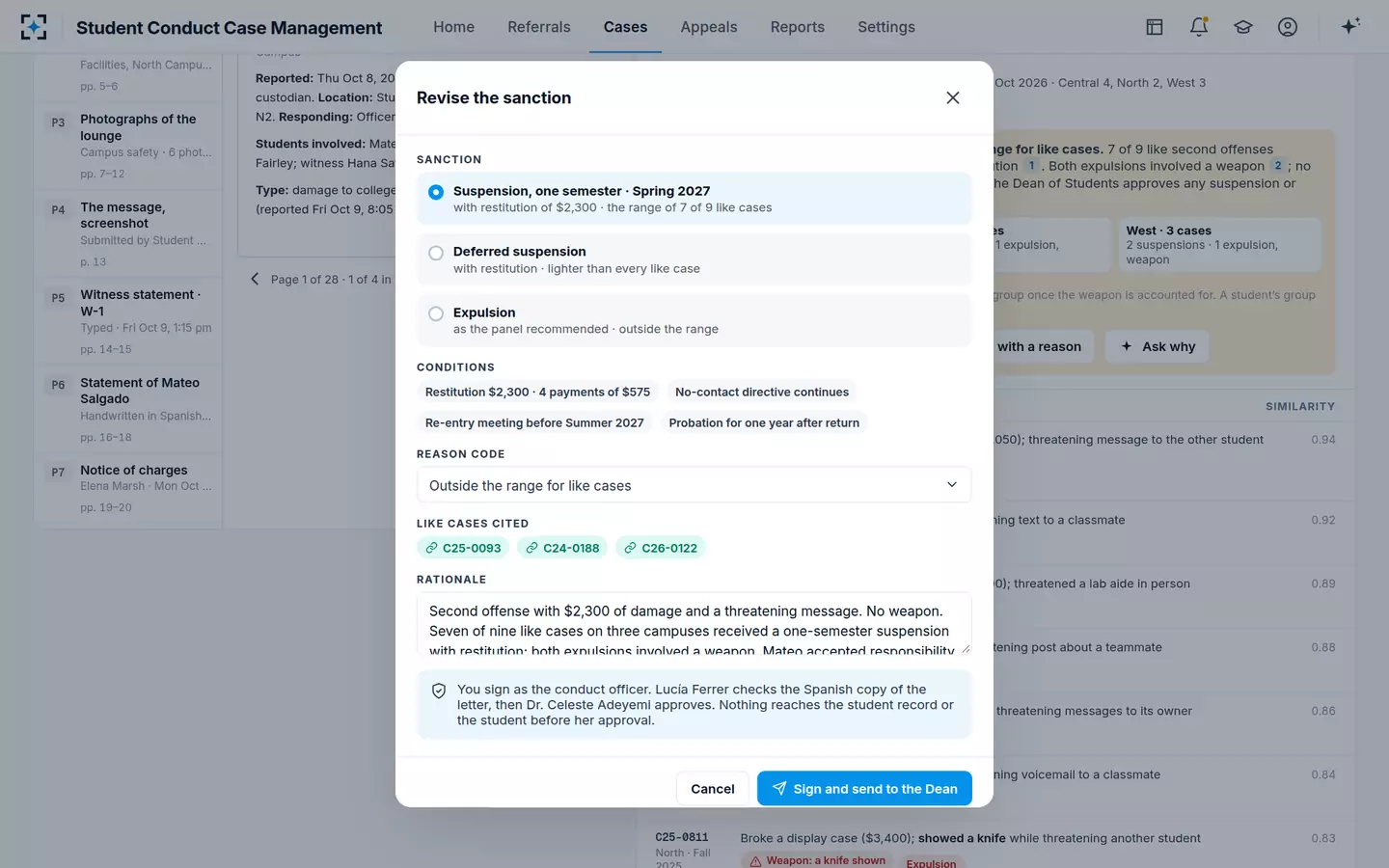Click the app logo icon
1389x868 pixels.
pos(34,27)
